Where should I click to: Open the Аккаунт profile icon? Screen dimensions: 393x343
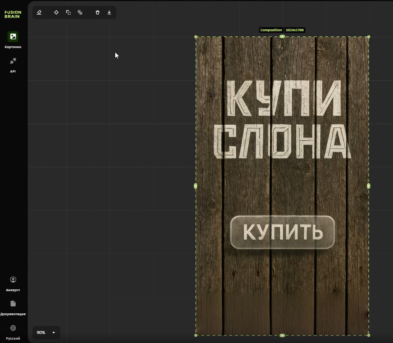[x=13, y=280]
